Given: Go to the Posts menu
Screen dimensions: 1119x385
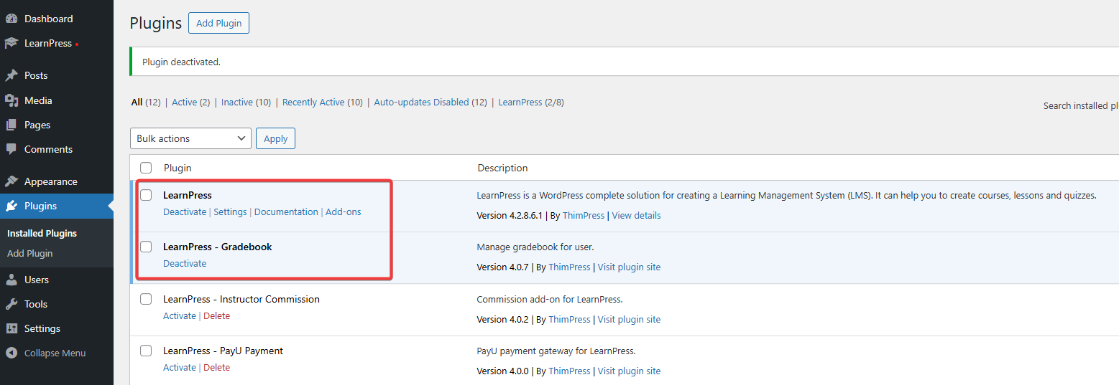Looking at the screenshot, I should (x=57, y=75).
